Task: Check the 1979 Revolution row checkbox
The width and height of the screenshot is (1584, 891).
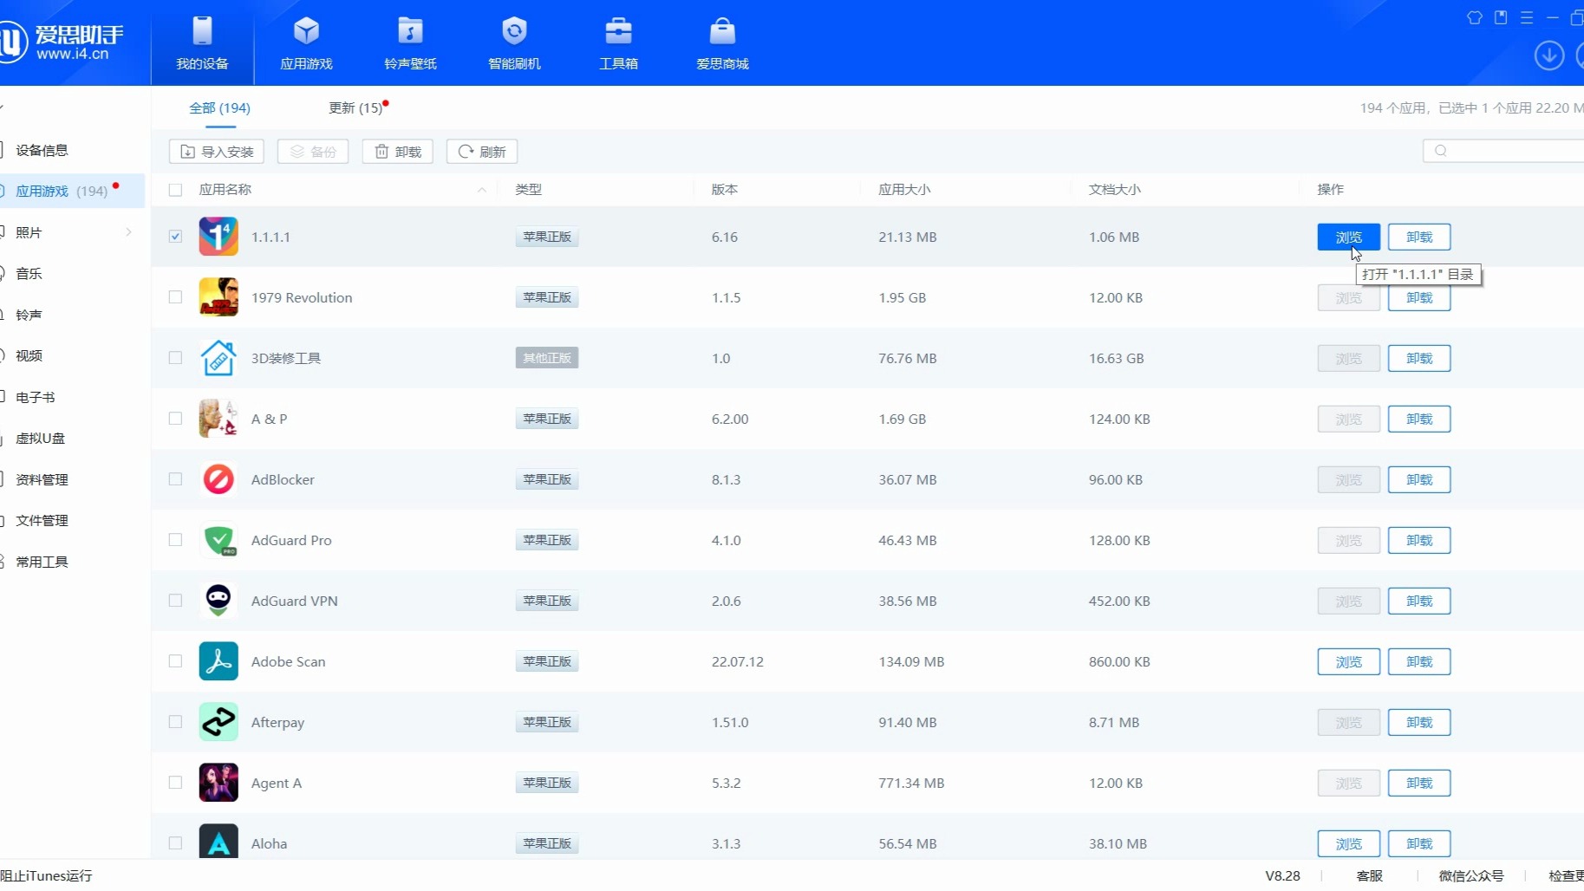Action: pos(176,297)
